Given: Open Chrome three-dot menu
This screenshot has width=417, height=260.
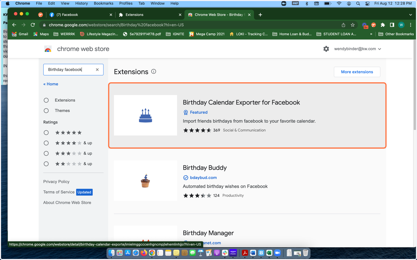Looking at the screenshot, I should (411, 25).
